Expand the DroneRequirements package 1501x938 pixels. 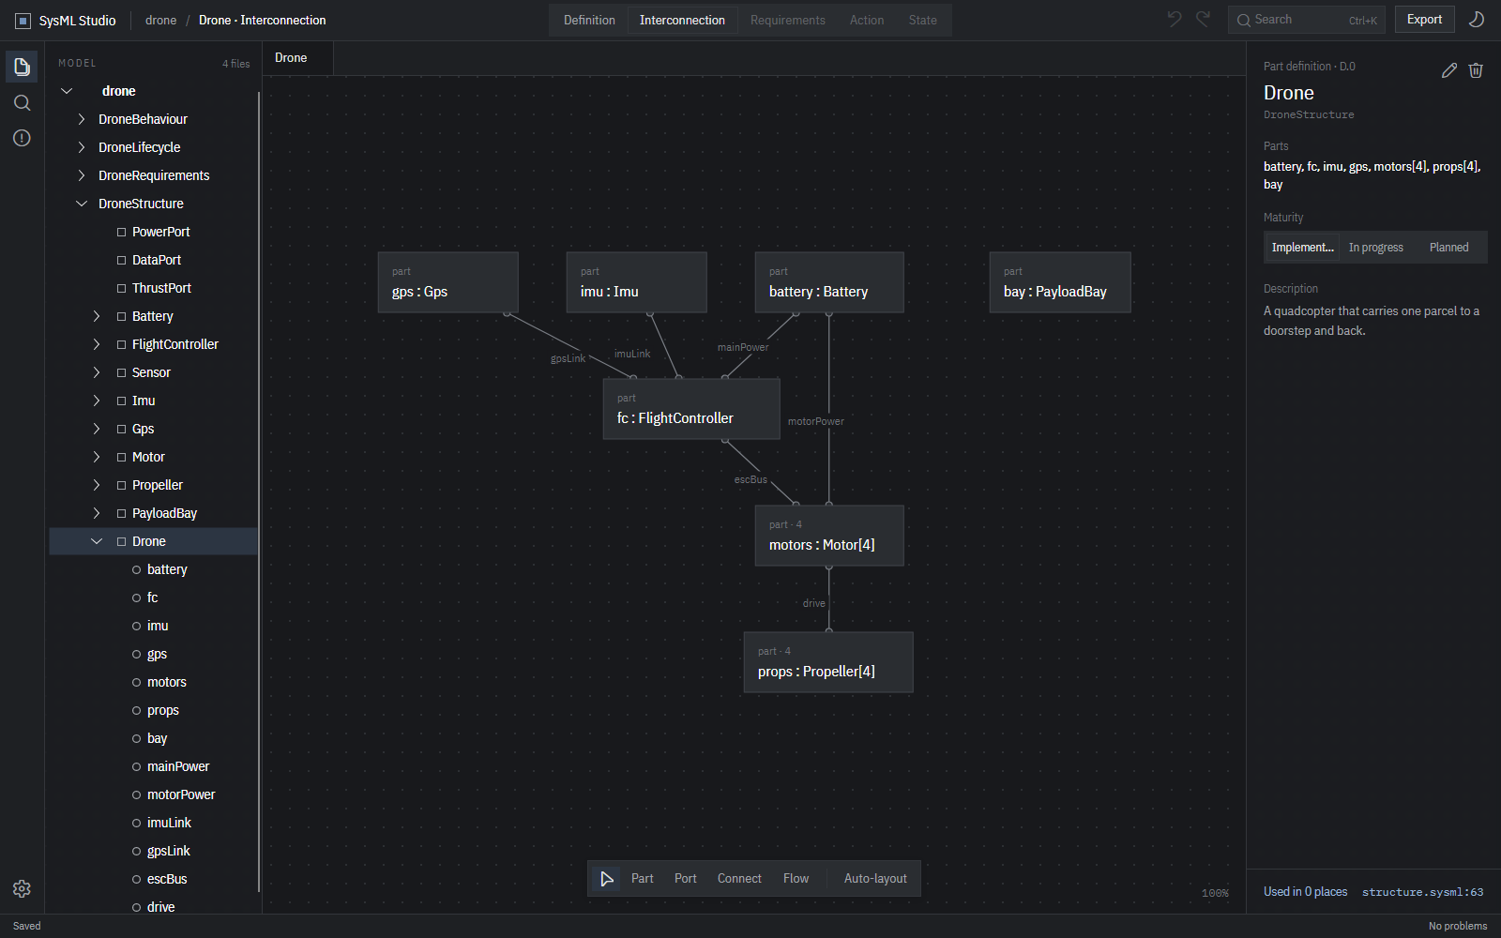(82, 175)
